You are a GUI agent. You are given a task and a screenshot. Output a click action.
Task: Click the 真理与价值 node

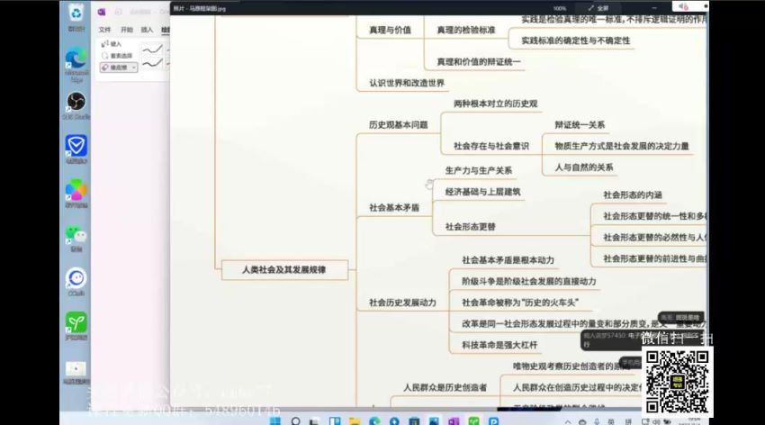[390, 31]
